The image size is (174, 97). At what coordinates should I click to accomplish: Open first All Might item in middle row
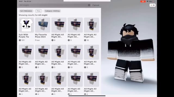(26, 52)
